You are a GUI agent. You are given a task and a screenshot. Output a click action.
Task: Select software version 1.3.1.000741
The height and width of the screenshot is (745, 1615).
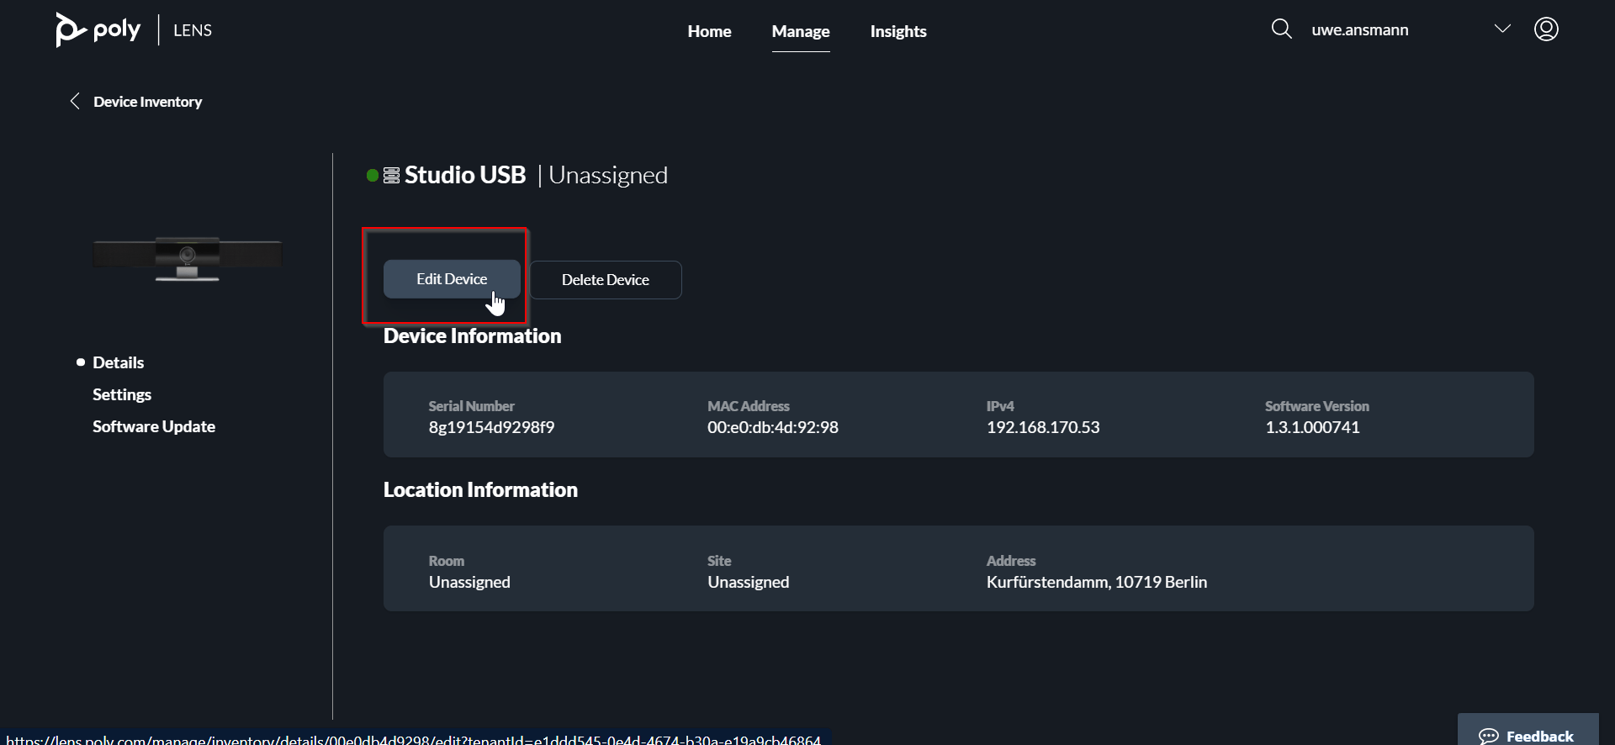coord(1312,427)
